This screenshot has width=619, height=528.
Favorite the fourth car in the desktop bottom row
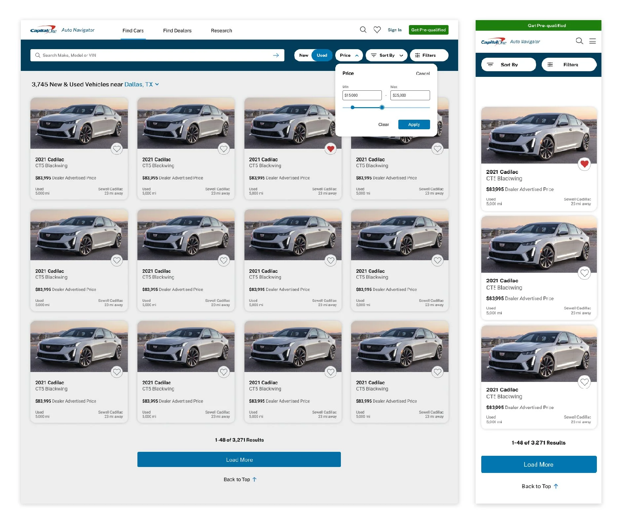[438, 372]
